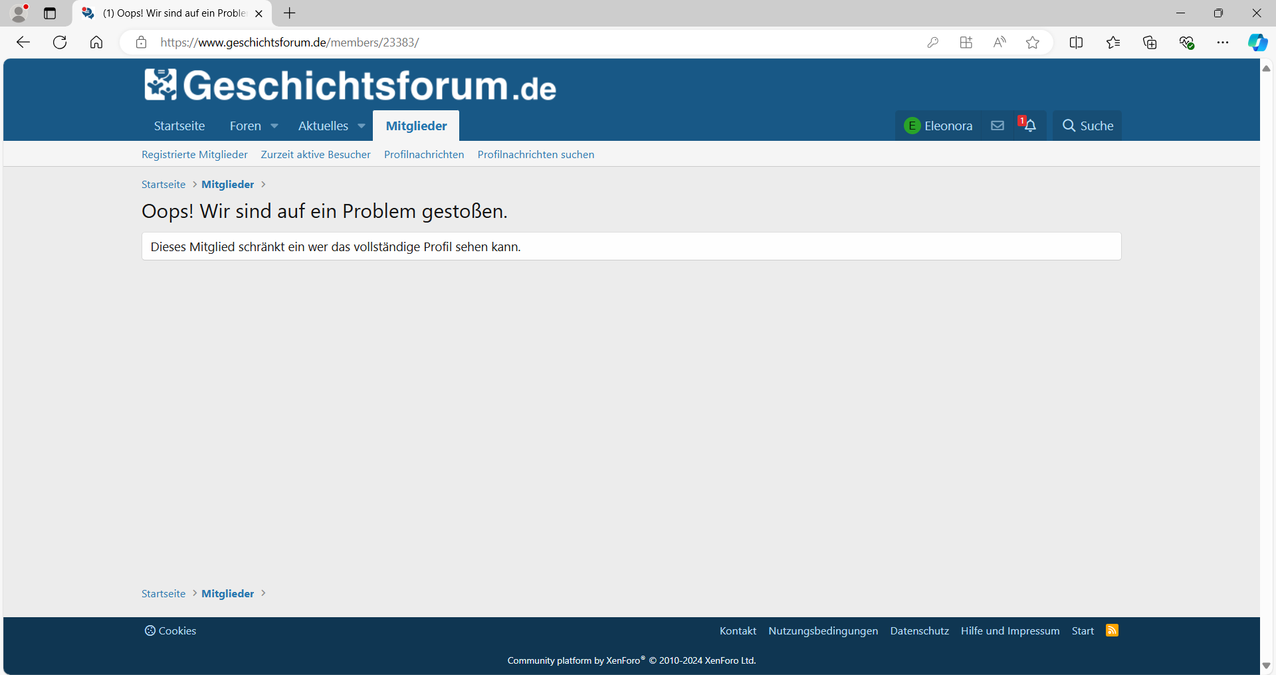
Task: Switch to the Mitglieder tab
Action: click(416, 126)
